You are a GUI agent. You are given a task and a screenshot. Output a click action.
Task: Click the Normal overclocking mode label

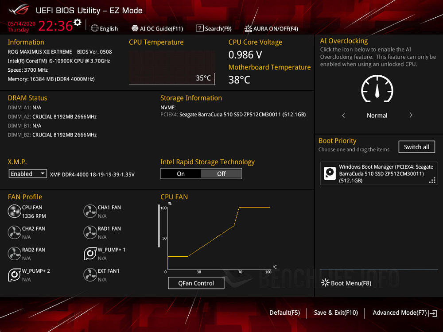pyautogui.click(x=377, y=116)
